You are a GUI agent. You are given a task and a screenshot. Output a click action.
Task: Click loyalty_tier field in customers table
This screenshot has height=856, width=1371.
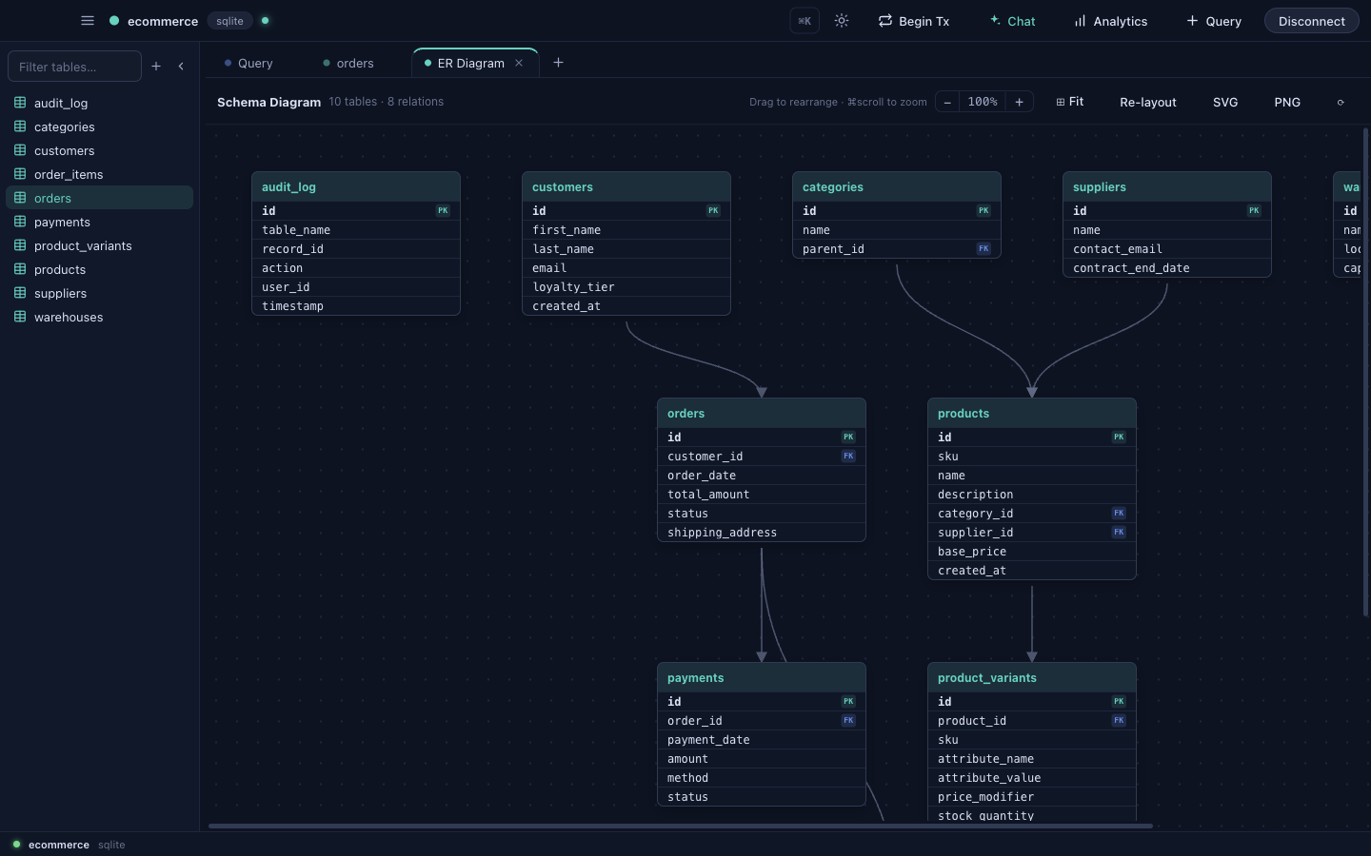coord(626,287)
